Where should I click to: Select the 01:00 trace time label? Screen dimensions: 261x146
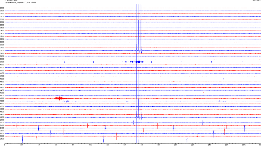point(2,14)
